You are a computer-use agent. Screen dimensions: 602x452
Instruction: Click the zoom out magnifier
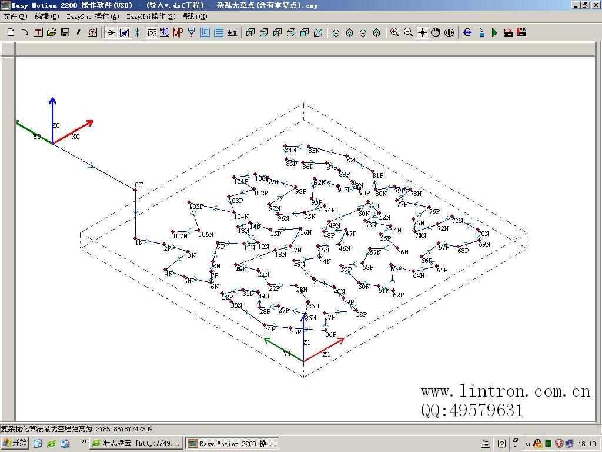pos(409,32)
